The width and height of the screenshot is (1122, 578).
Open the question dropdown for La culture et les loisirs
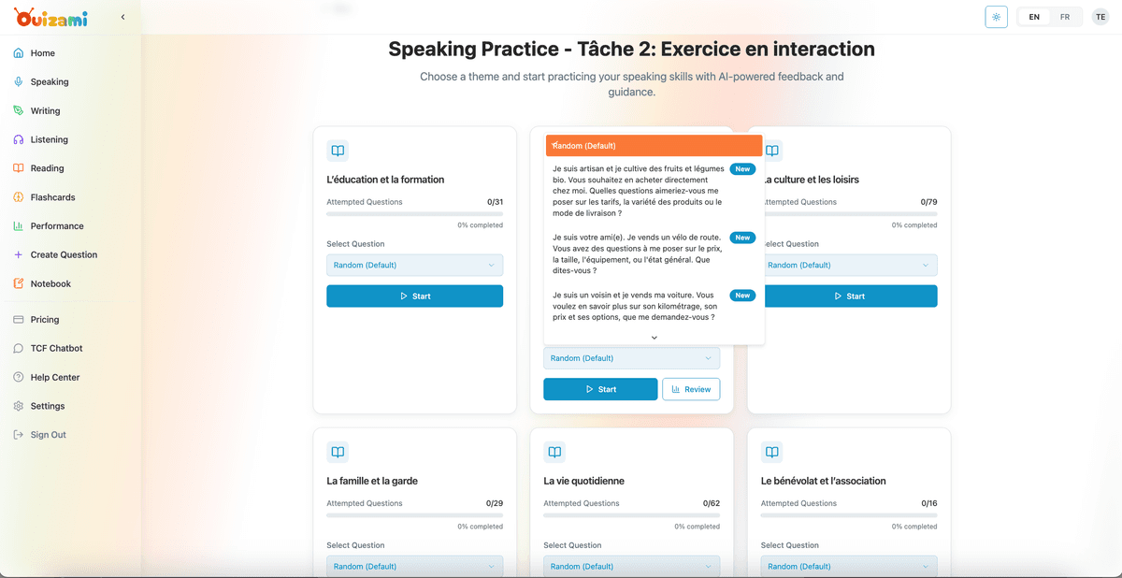(849, 265)
